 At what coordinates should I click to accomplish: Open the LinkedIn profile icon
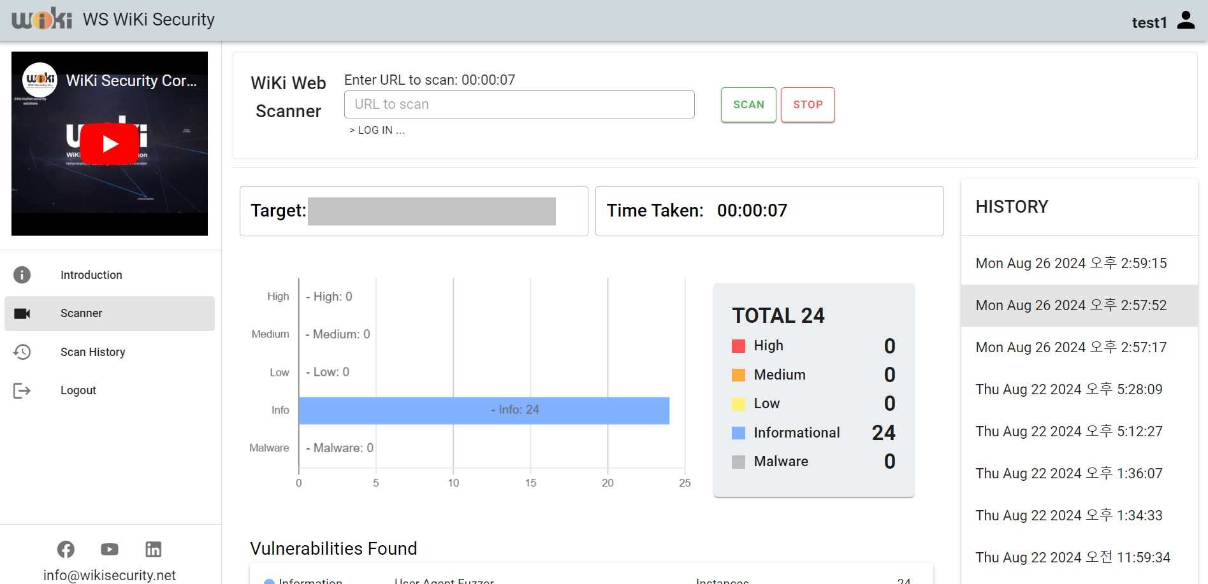click(x=153, y=549)
